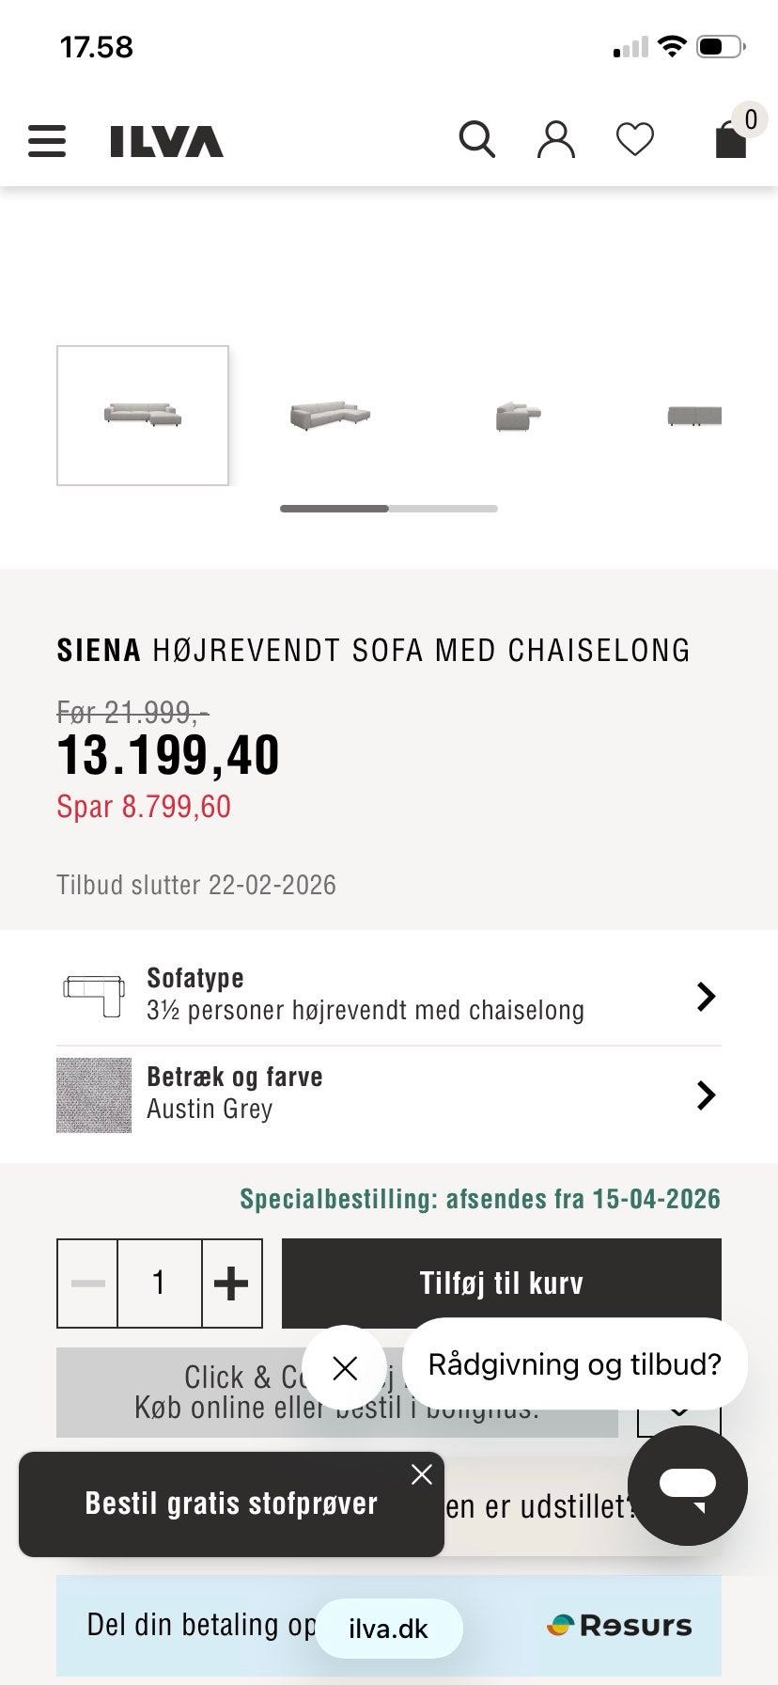778x1685 pixels.
Task: Tap Bestil gratis stofprøver
Action: tap(230, 1504)
